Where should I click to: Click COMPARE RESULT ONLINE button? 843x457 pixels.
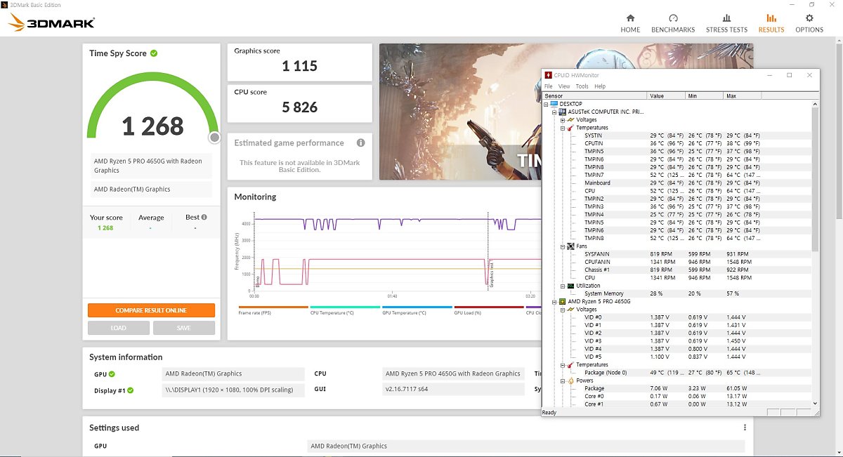pyautogui.click(x=151, y=310)
